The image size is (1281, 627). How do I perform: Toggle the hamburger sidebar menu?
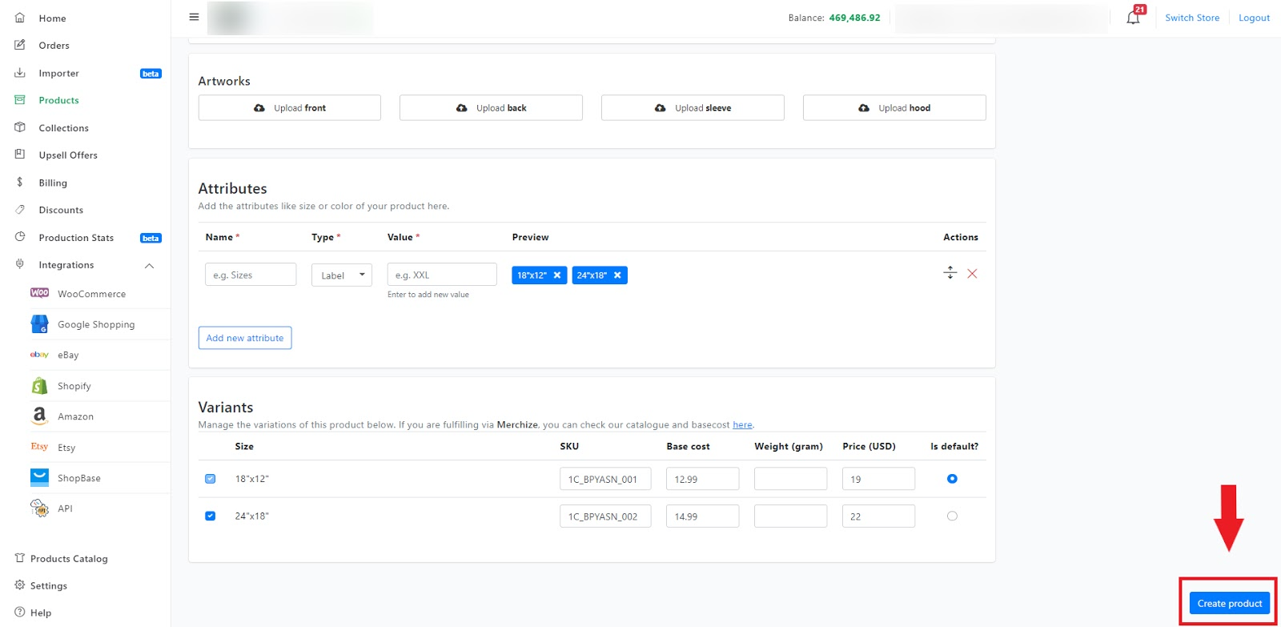[x=194, y=17]
